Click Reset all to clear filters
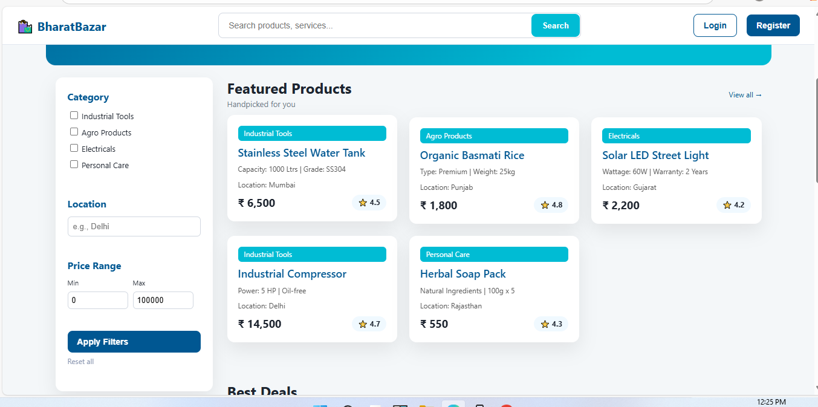 [x=80, y=361]
